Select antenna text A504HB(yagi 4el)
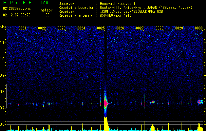The width and height of the screenshot is (206, 131). click(116, 15)
